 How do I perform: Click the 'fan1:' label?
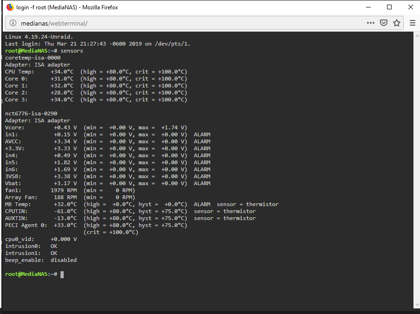(13, 190)
